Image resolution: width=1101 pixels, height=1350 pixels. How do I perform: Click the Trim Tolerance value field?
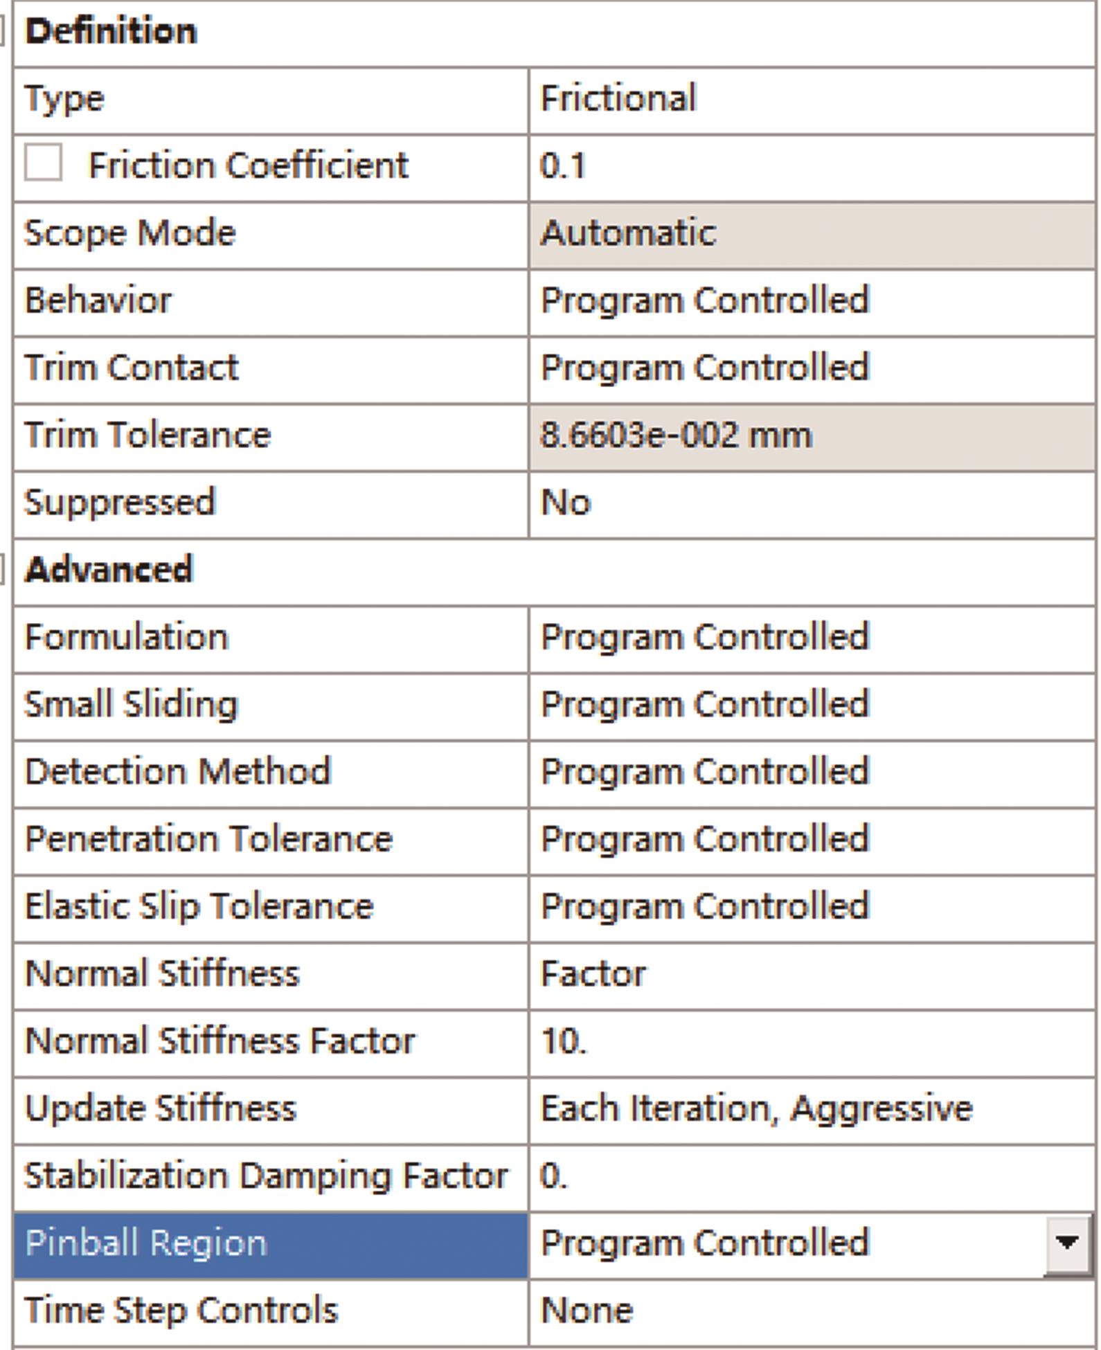810,435
